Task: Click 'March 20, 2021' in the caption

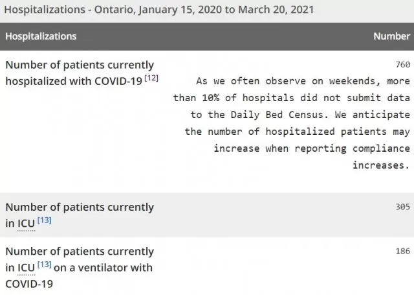Action: click(x=276, y=10)
